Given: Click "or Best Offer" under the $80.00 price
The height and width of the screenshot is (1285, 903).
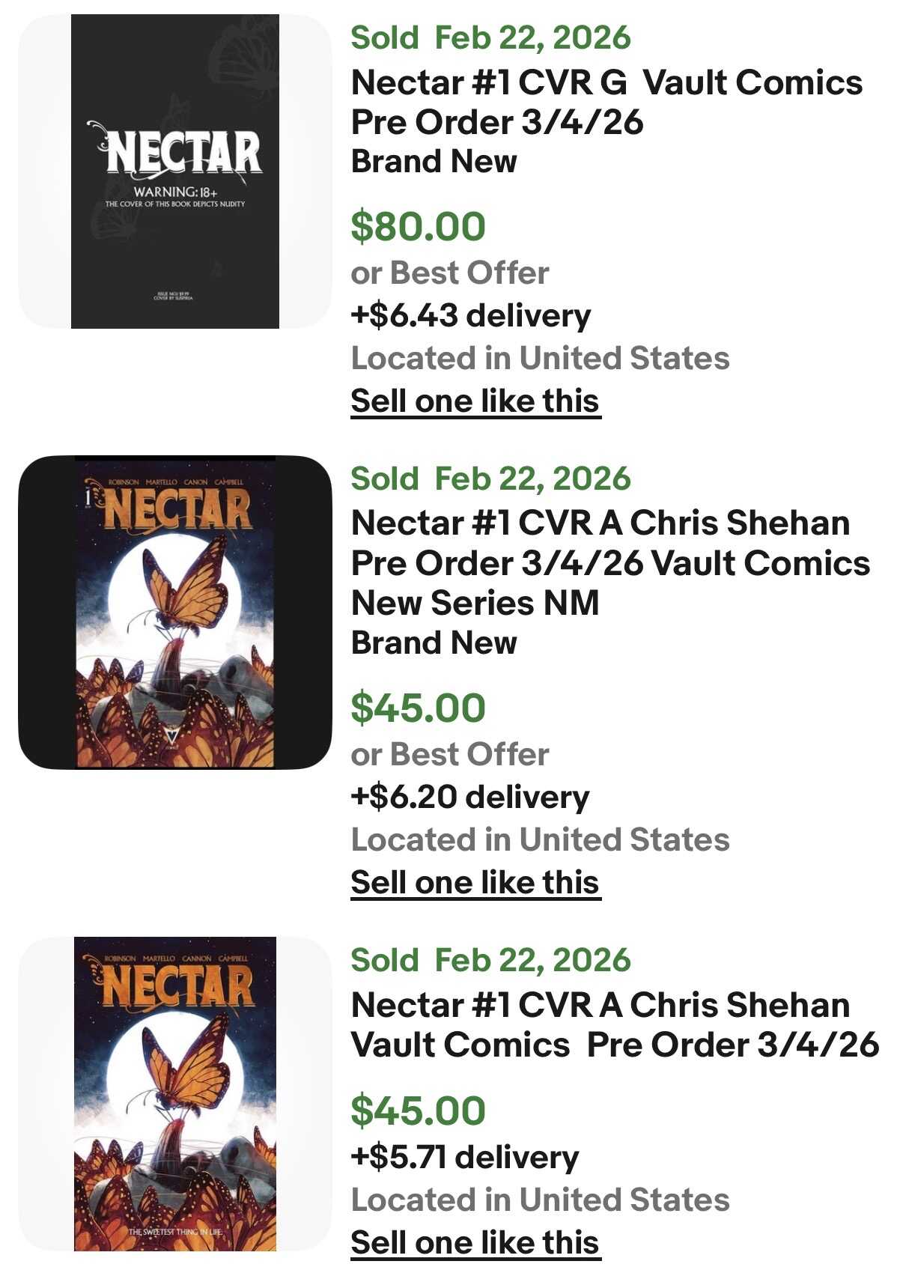Looking at the screenshot, I should pyautogui.click(x=450, y=273).
